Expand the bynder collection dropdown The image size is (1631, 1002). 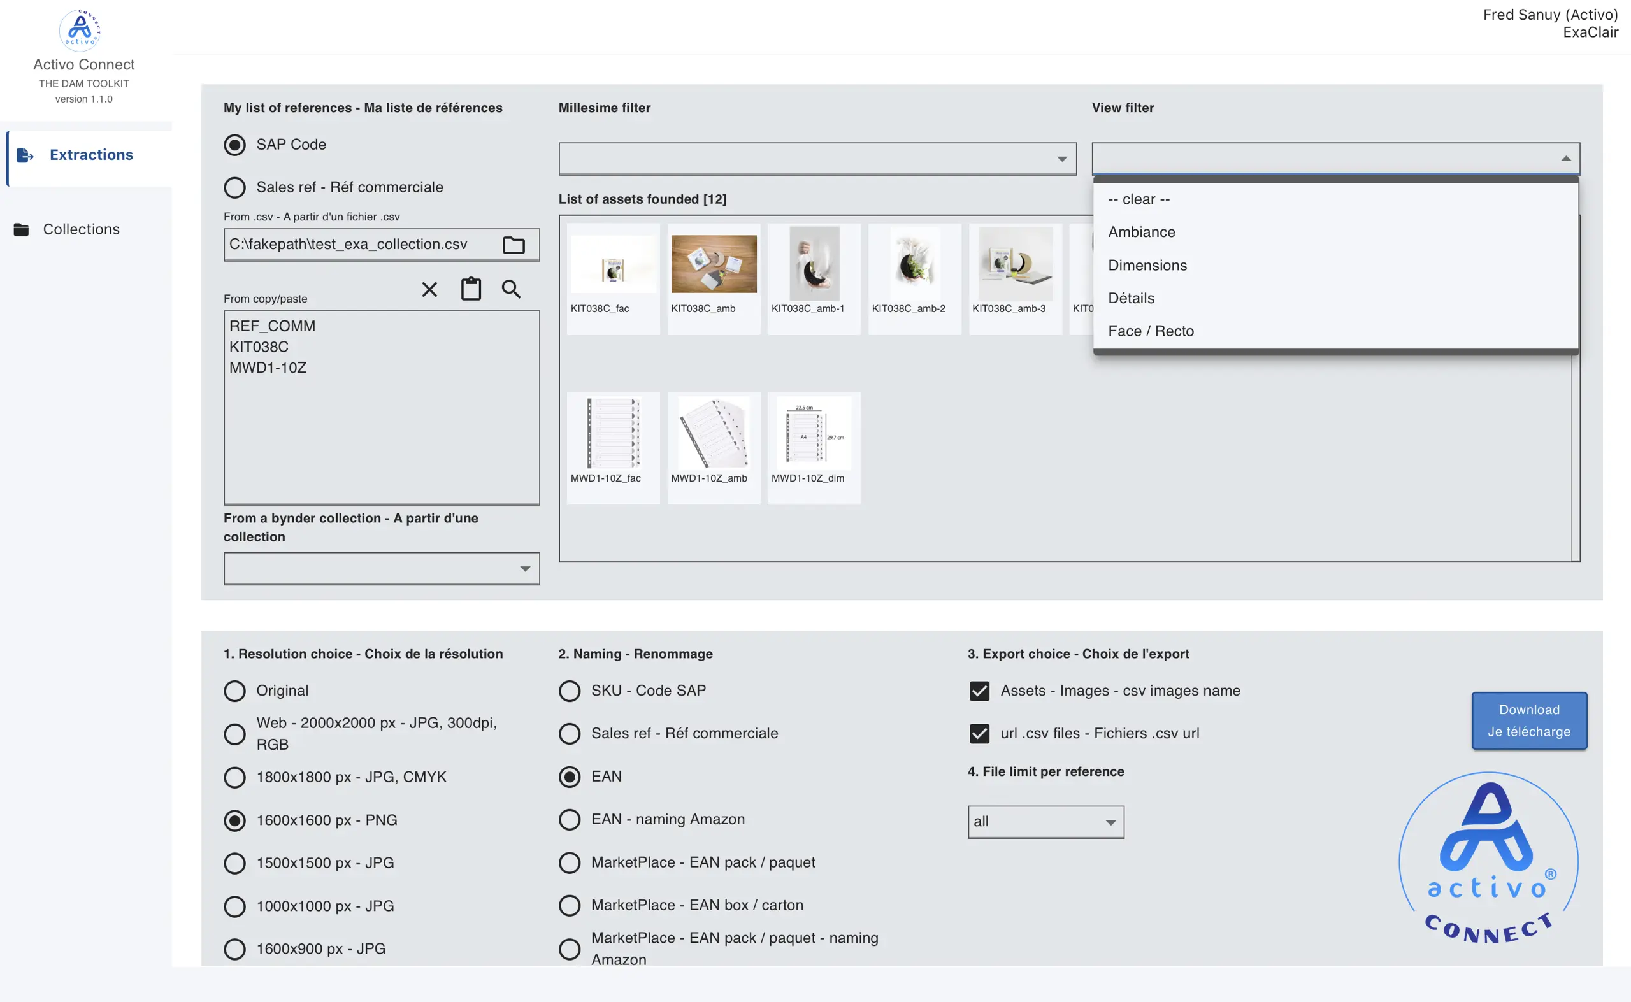[381, 569]
